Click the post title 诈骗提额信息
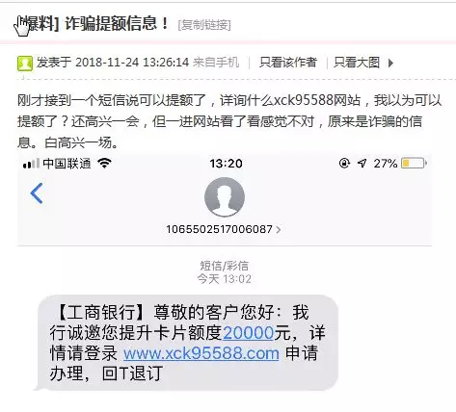 [117, 23]
